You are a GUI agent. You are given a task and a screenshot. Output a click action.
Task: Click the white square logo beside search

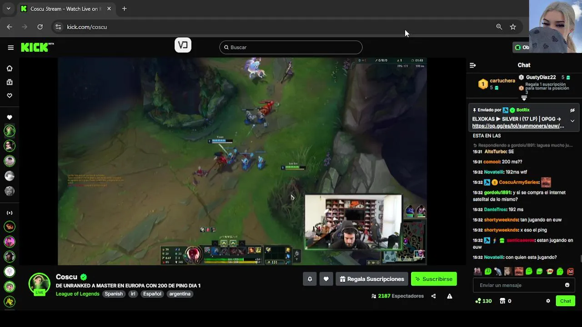click(183, 45)
